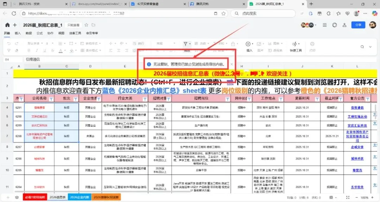Screen dimensions: 380x202
Task: Open the move-to-folder icon beside the title
Action: click(93, 25)
